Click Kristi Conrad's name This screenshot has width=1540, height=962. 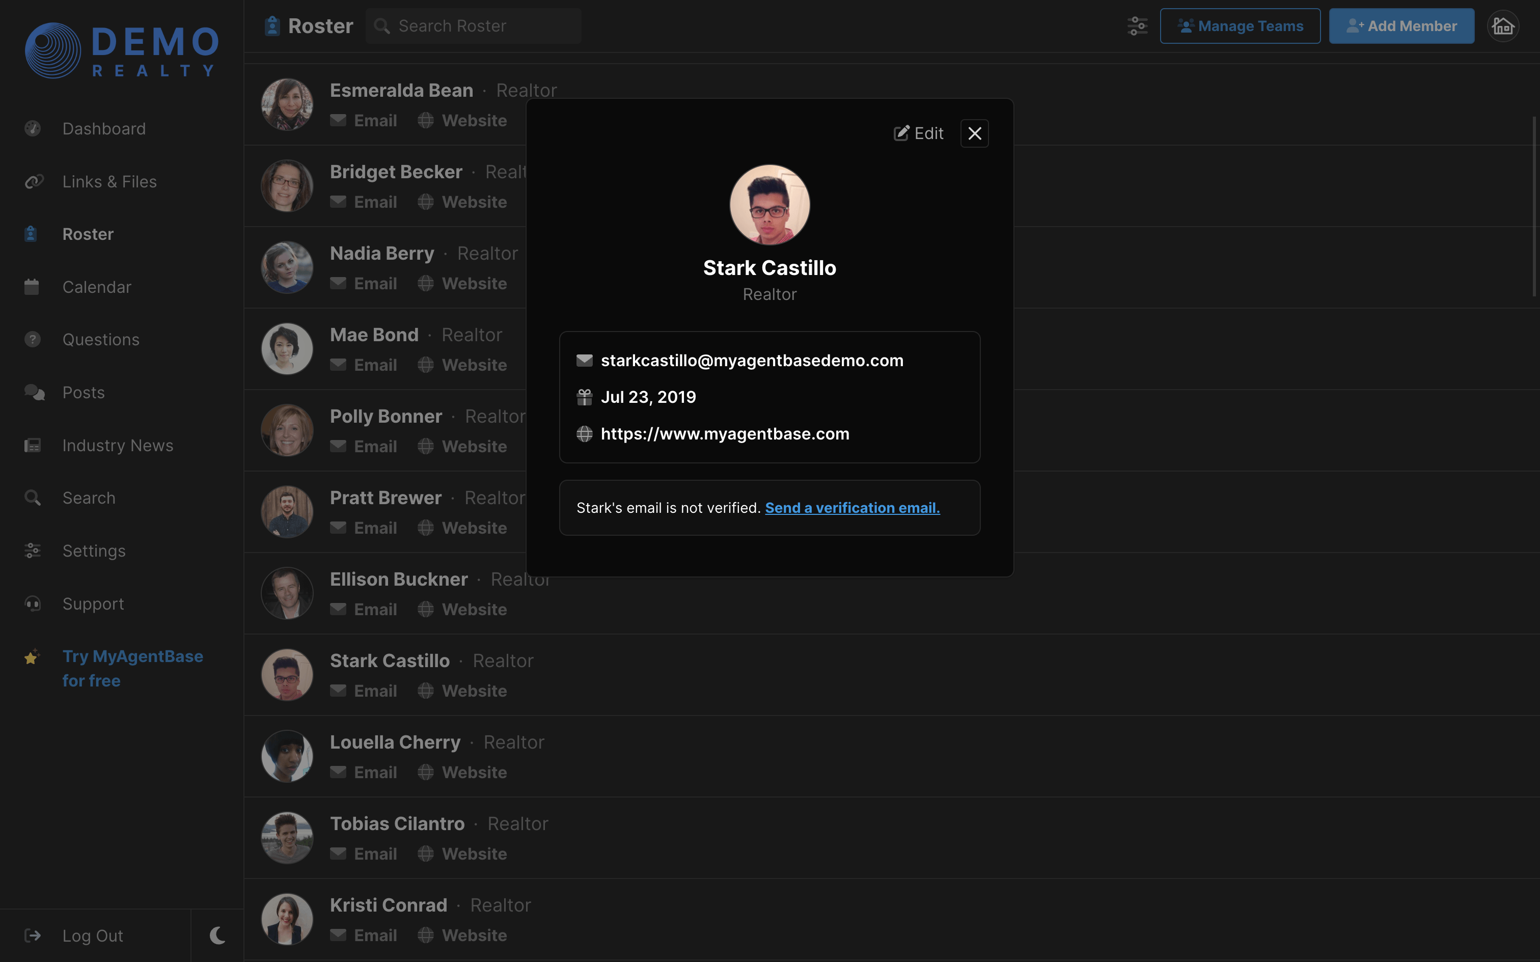388,905
